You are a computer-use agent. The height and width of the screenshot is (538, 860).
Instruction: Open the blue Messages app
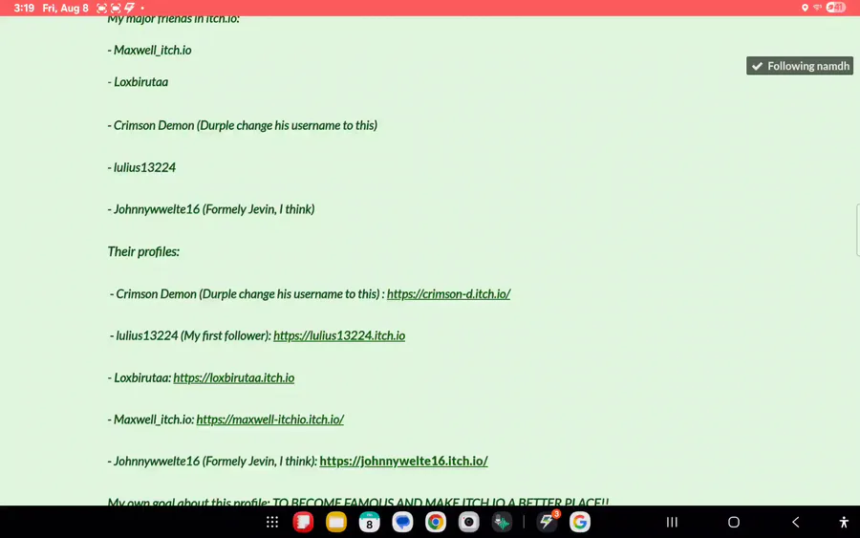point(402,522)
